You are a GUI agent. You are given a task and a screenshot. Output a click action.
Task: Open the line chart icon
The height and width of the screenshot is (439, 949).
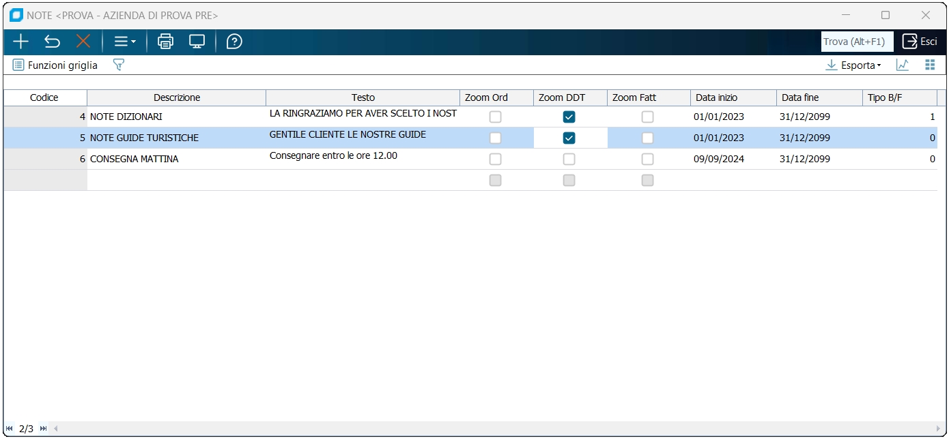click(903, 65)
